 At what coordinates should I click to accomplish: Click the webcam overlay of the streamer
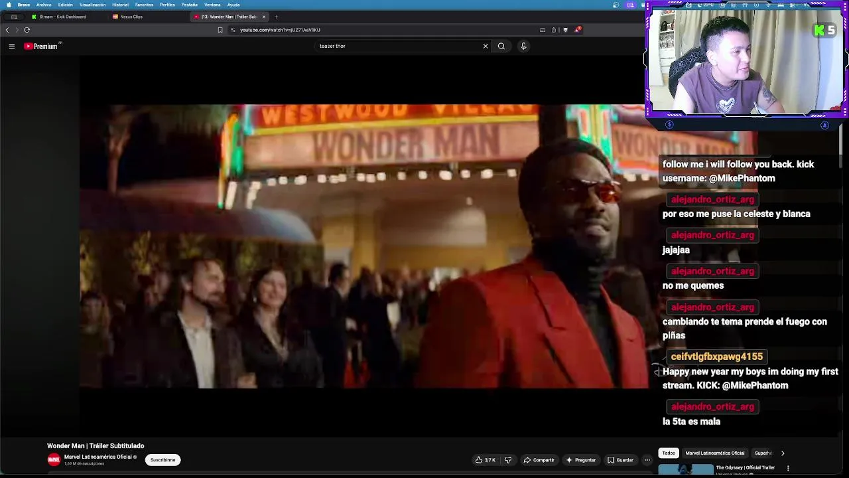(746, 60)
